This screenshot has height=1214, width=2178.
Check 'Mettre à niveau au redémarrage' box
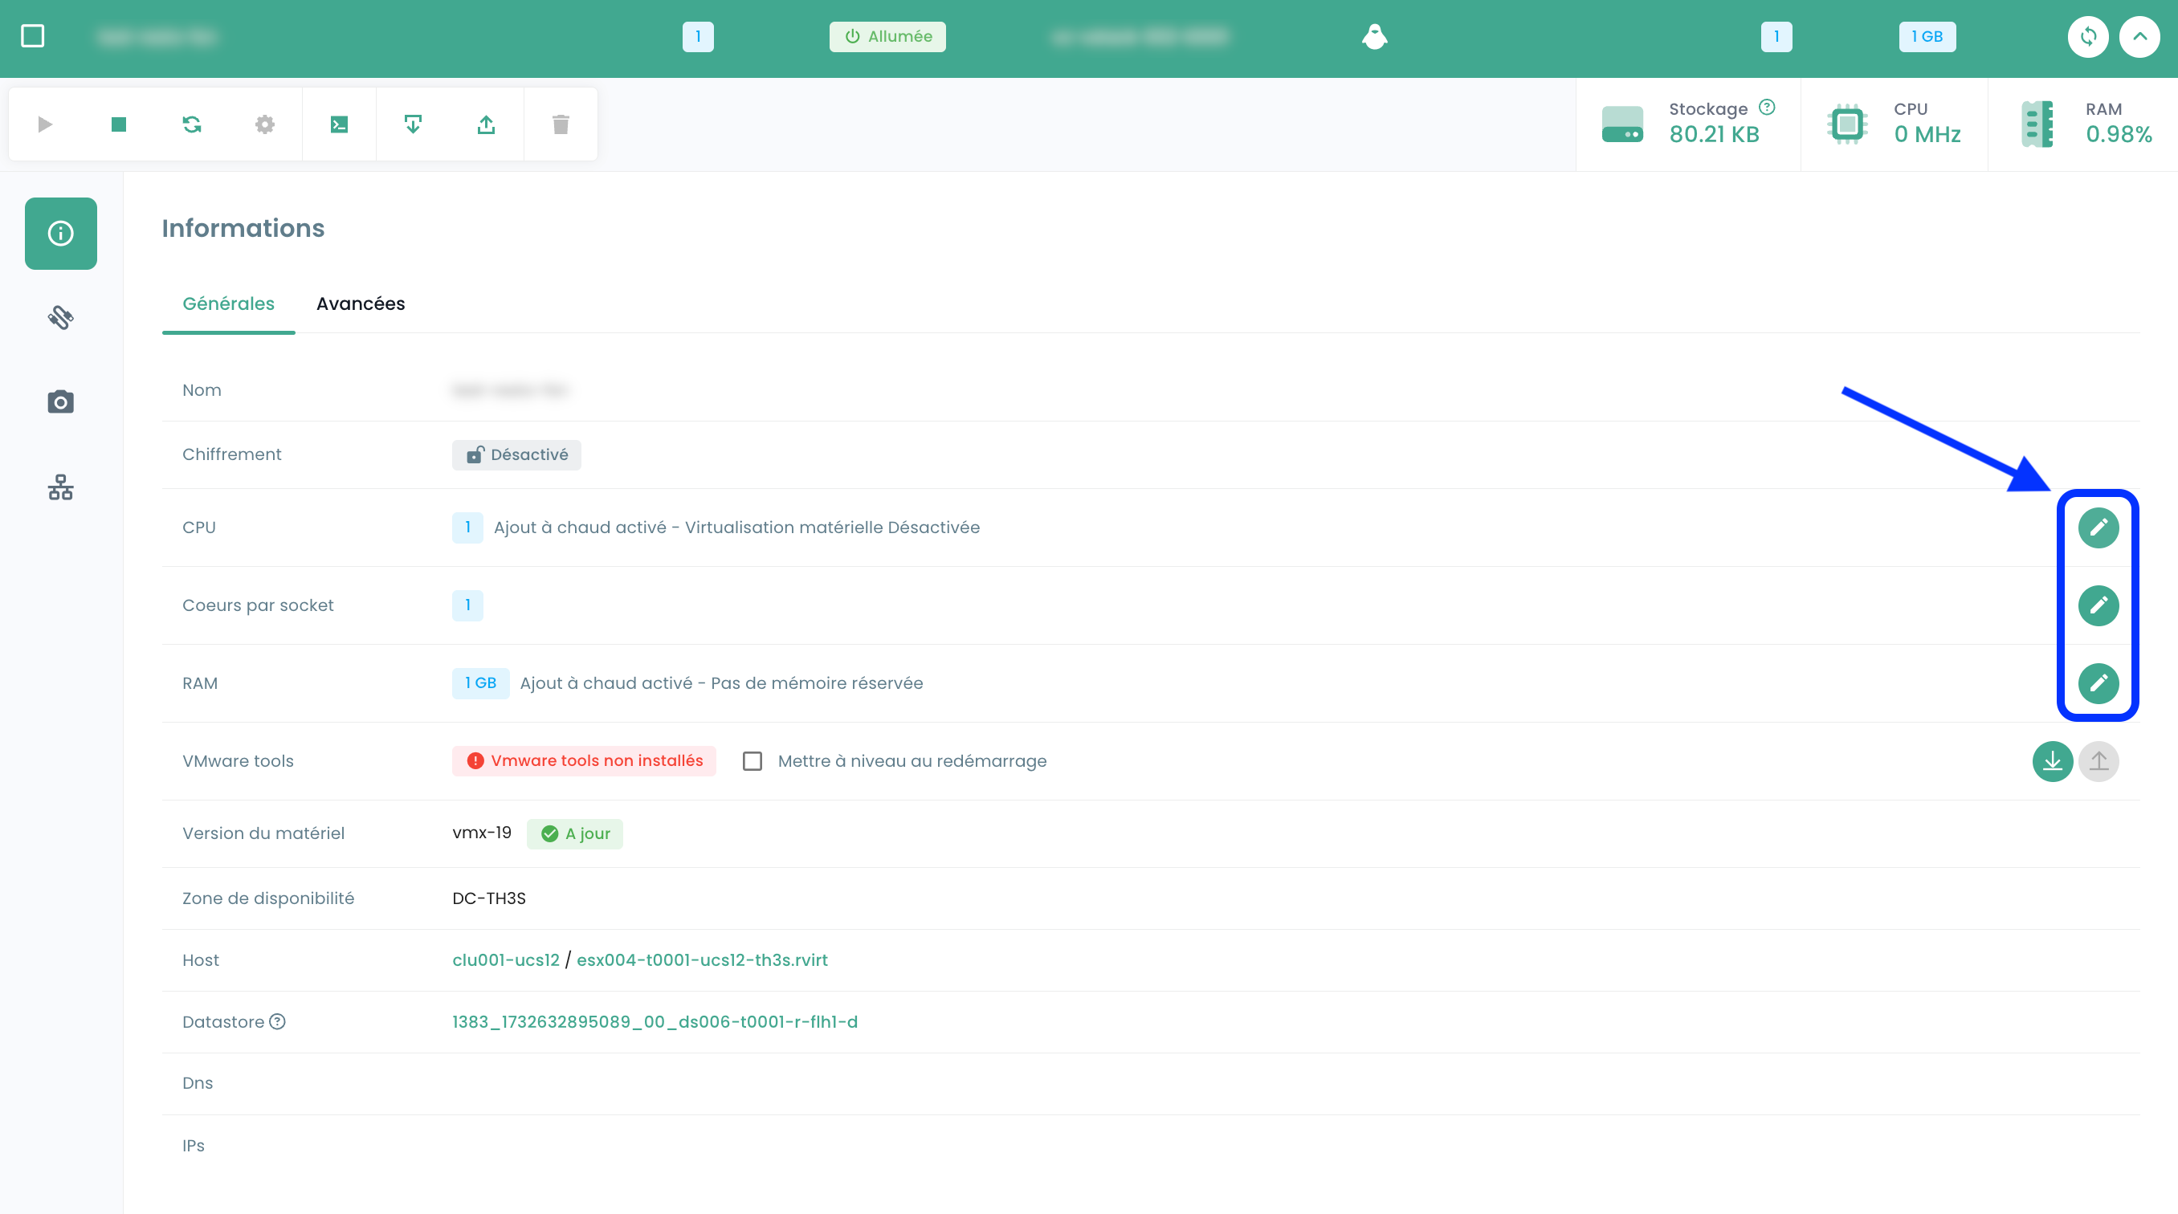pyautogui.click(x=753, y=761)
